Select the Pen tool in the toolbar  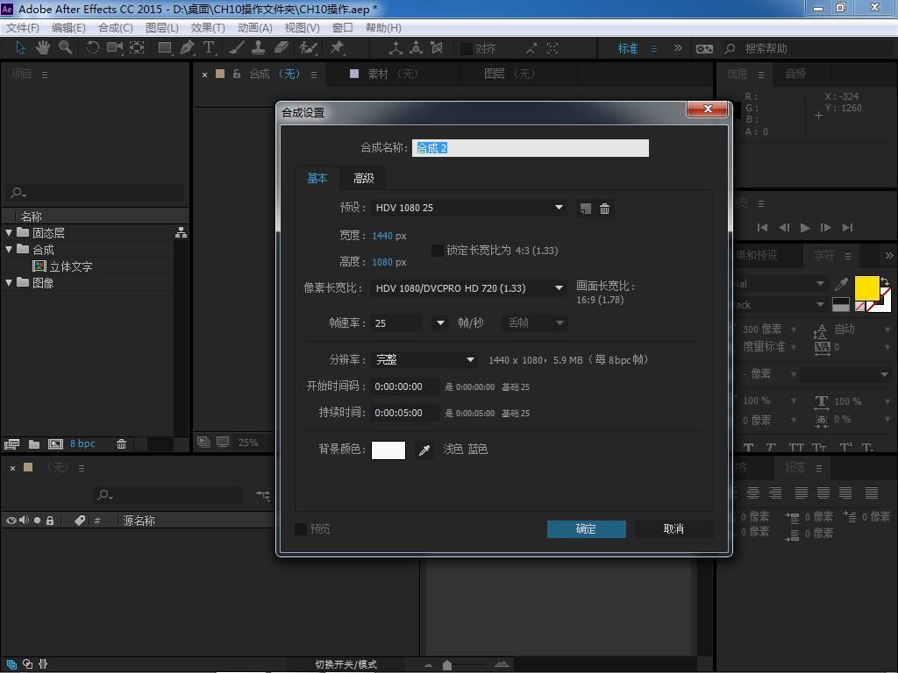coord(187,48)
